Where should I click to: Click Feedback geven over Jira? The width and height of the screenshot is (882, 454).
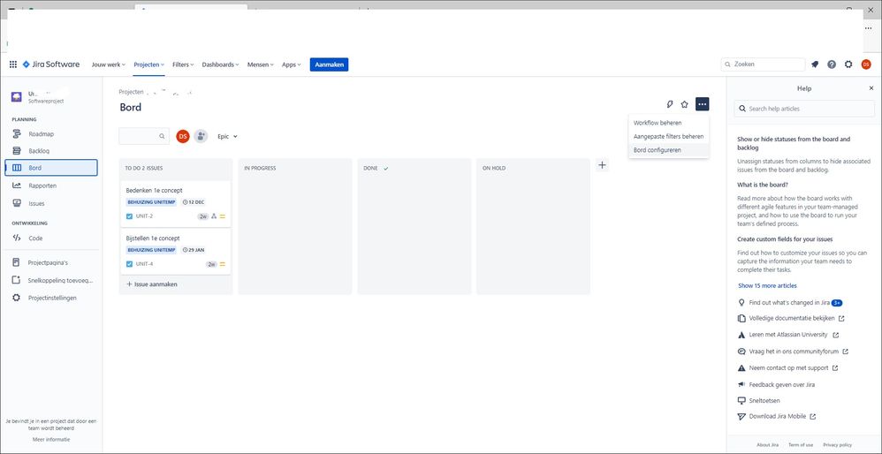tap(776, 384)
